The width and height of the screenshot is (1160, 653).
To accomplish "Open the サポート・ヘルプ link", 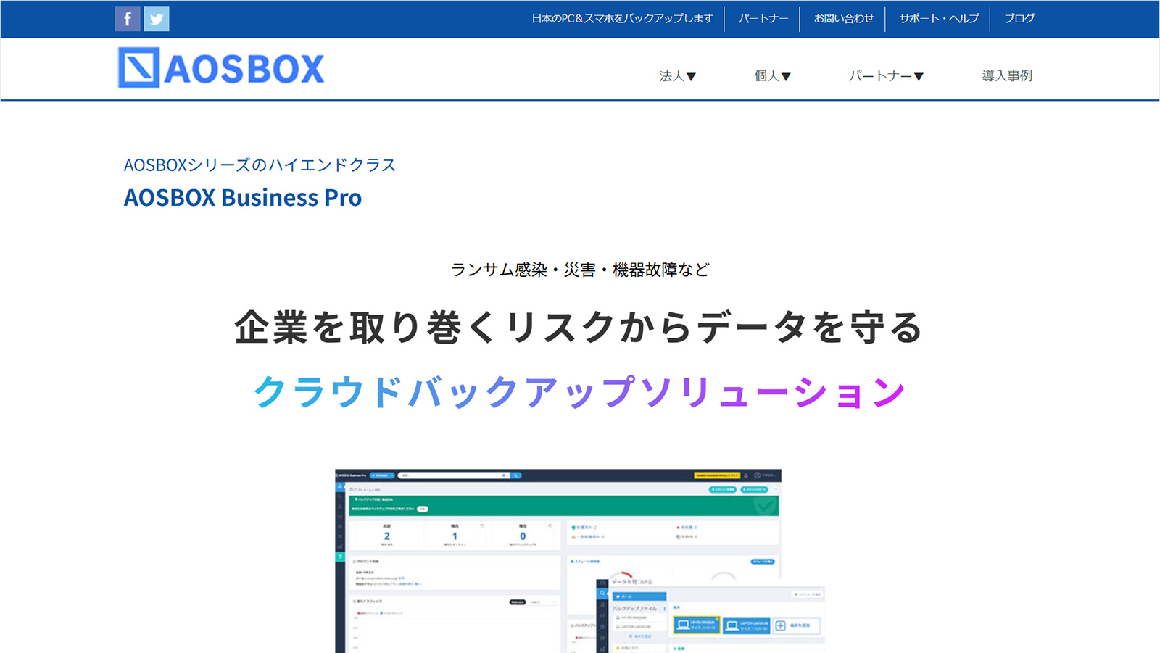I will coord(939,18).
